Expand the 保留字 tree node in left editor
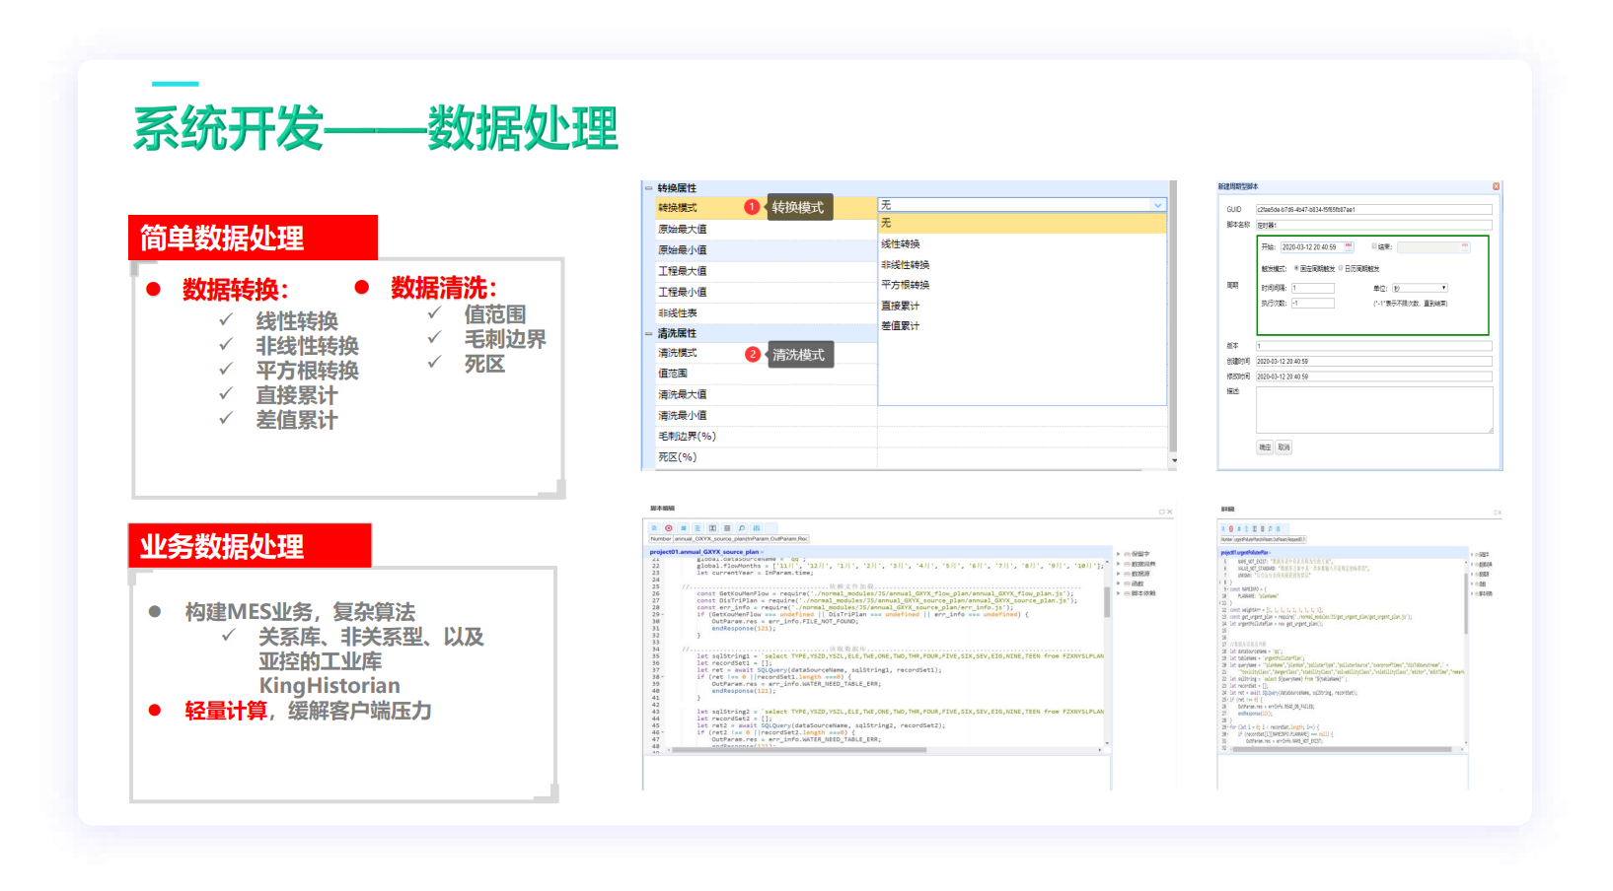The image size is (1613, 891). click(x=1118, y=554)
